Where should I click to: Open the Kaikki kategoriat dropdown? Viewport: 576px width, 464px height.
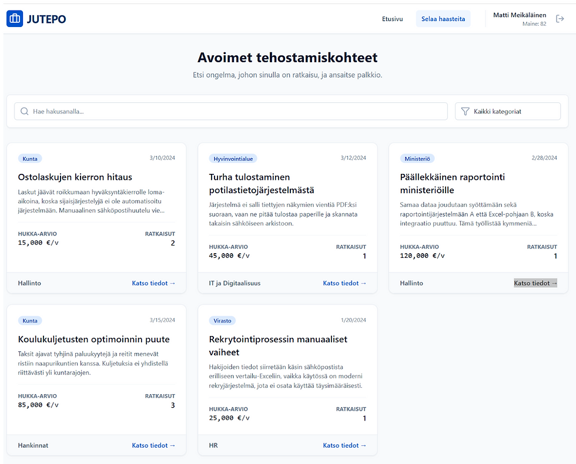[x=507, y=111]
